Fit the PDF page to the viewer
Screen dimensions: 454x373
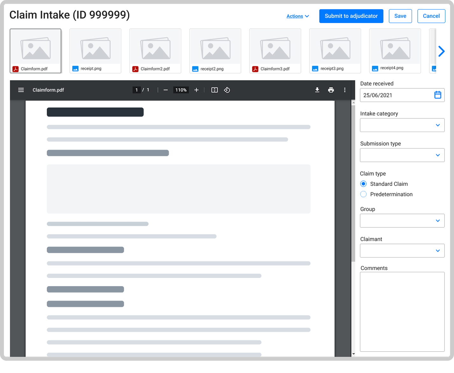click(x=215, y=90)
